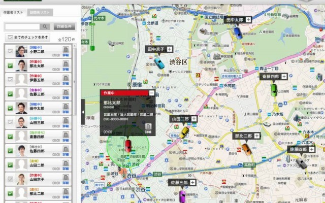Open the document icon in 那比二郎 list row
The image size is (325, 203).
coord(66,191)
